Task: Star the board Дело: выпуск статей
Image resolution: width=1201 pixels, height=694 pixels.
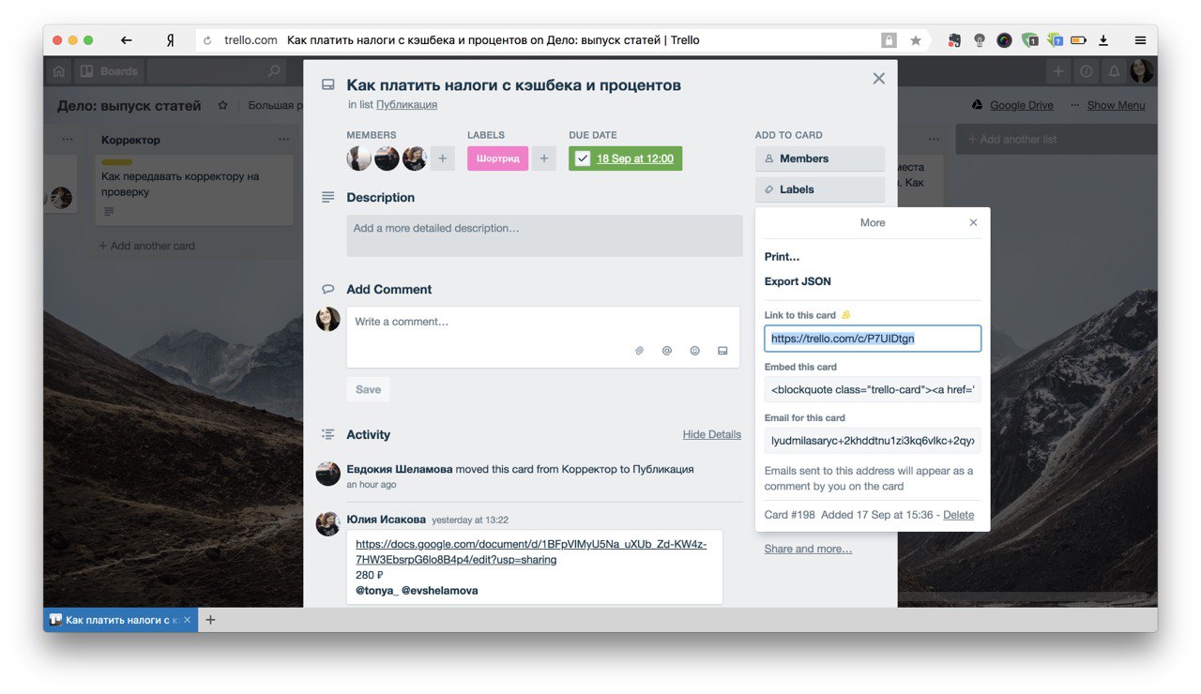Action: pyautogui.click(x=222, y=105)
